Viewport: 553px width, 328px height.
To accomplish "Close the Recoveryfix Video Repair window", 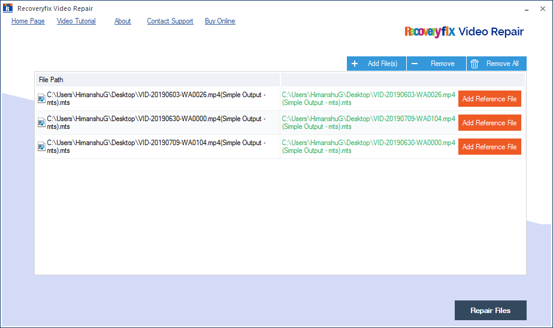I will (543, 9).
